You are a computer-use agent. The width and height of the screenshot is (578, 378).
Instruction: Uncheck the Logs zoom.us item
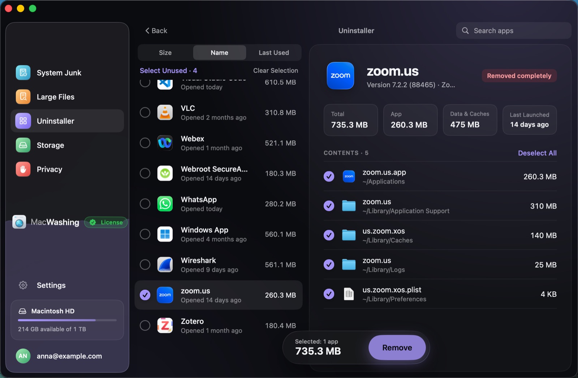tap(329, 265)
